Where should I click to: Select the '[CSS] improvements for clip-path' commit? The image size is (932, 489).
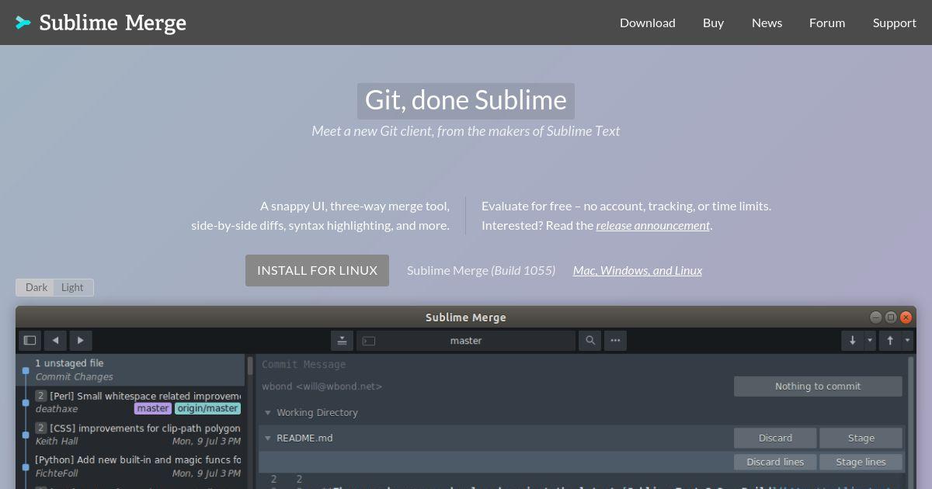coord(130,435)
